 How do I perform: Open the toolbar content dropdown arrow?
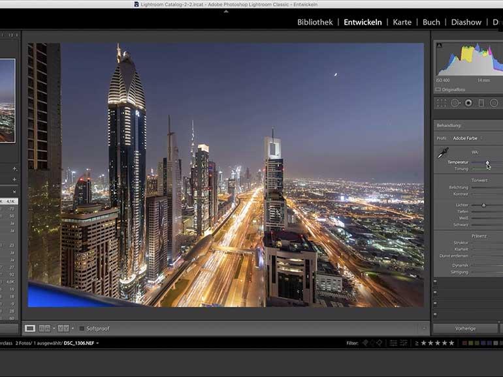[x=424, y=328]
